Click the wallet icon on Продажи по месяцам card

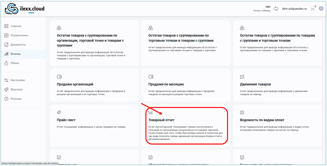tap(151, 77)
